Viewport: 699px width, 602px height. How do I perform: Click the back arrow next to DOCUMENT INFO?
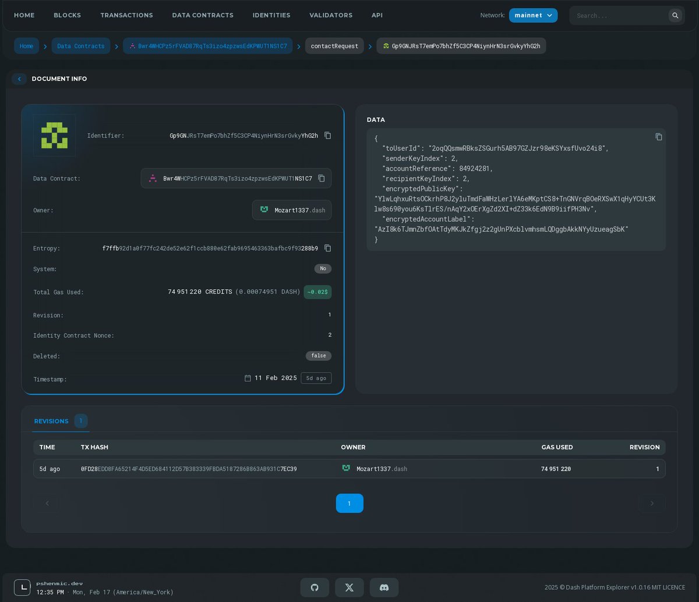pyautogui.click(x=19, y=79)
